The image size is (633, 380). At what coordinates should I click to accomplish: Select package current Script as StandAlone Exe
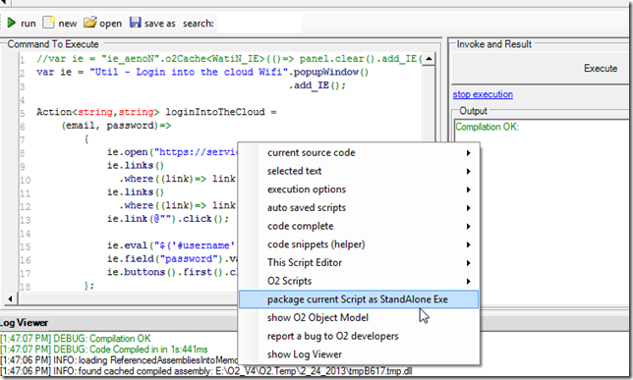coord(359,299)
